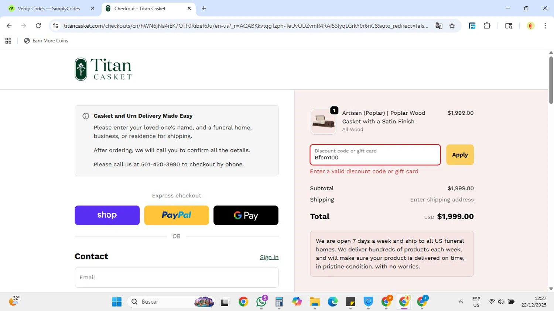
Task: View site information icon in address bar
Action: 56,26
